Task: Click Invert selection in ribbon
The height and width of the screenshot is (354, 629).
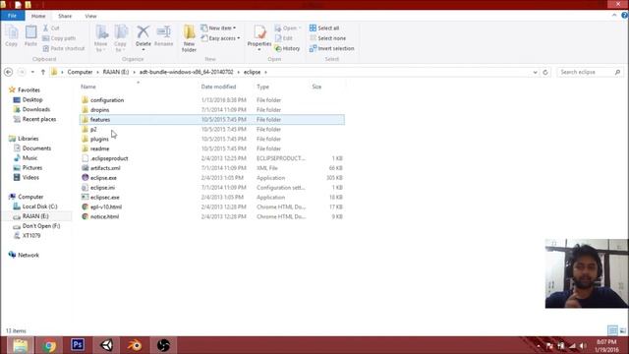Action: pos(332,48)
